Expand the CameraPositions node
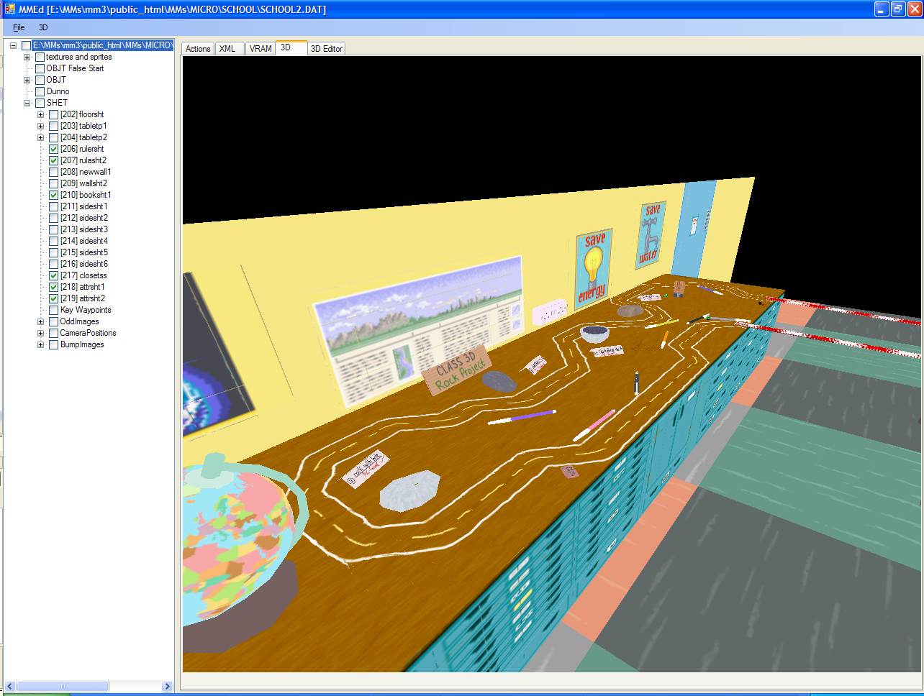924x696 pixels. [41, 333]
